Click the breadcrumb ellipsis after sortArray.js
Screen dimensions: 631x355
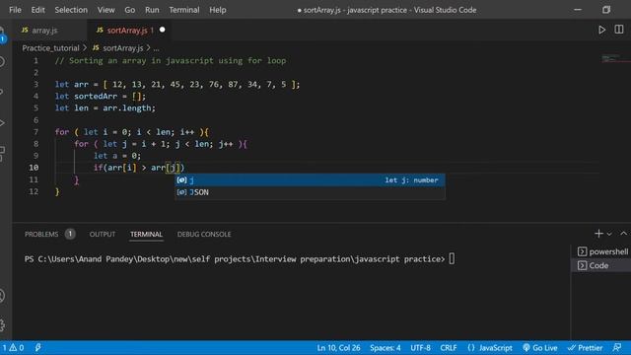[x=156, y=48]
